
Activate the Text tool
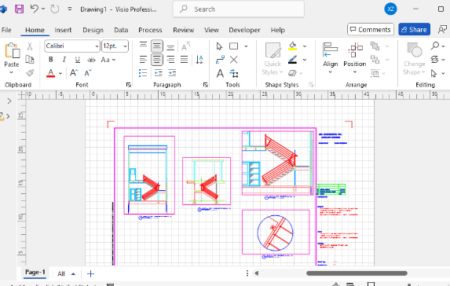click(x=220, y=74)
